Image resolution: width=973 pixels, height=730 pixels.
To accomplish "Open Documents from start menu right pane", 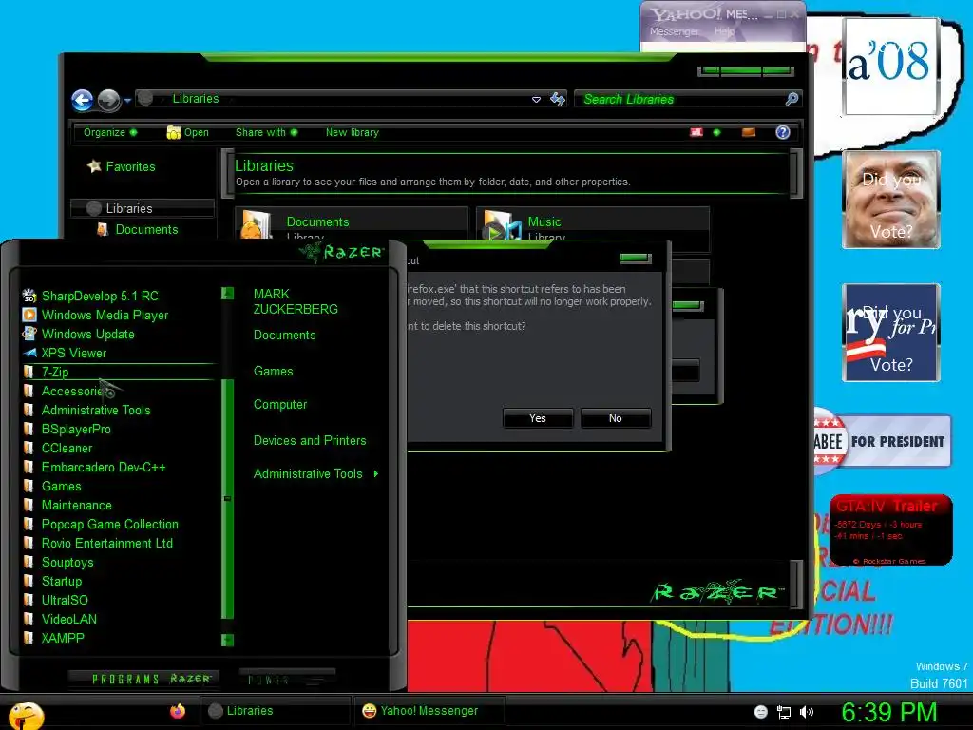I will (x=285, y=336).
